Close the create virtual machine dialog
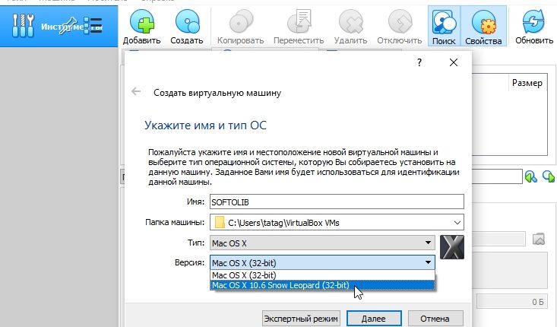557x327 pixels. pyautogui.click(x=453, y=62)
